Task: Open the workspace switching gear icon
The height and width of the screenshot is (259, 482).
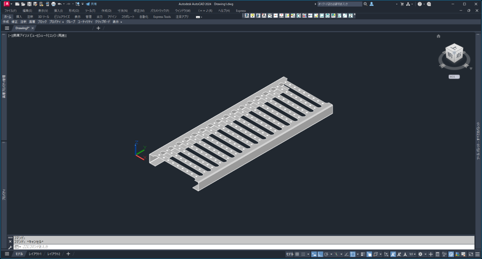Action: click(x=420, y=254)
